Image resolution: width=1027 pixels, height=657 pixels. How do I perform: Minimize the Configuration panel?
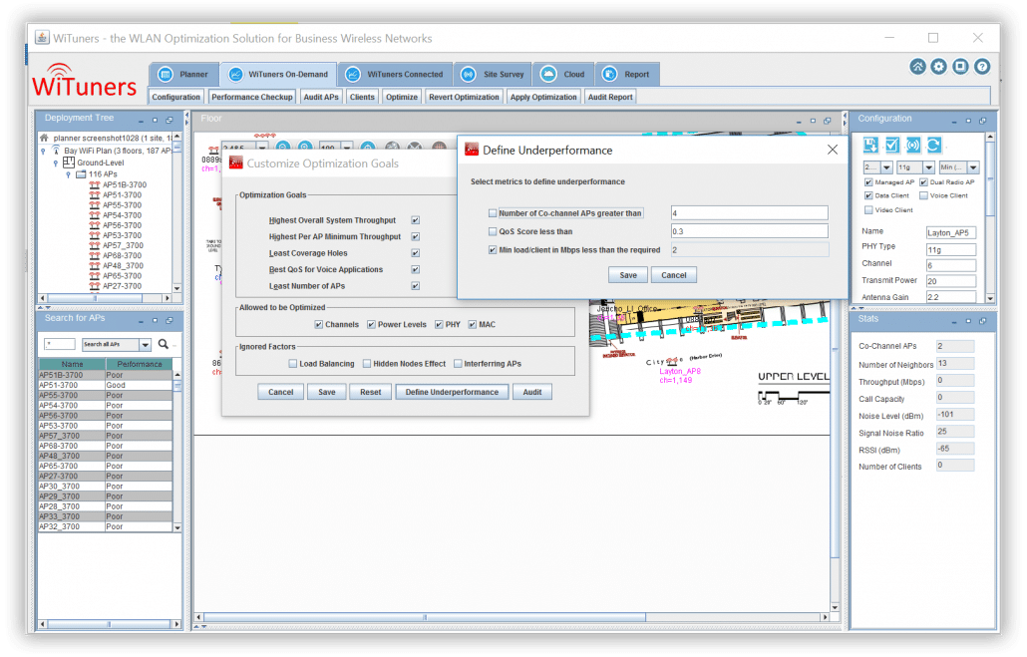[x=954, y=122]
